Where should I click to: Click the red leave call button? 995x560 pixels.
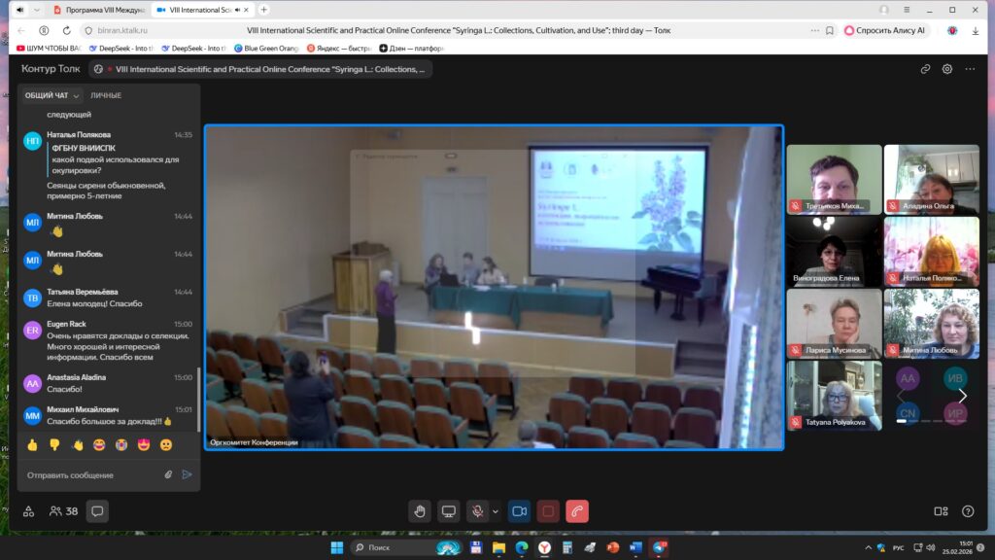point(577,511)
